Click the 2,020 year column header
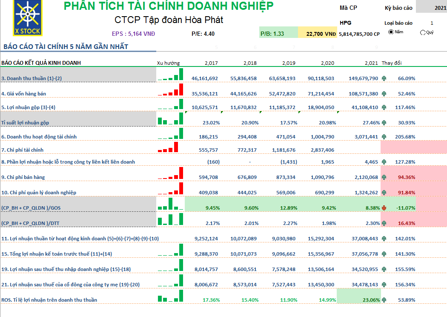This screenshot has width=447, height=317. 327,63
